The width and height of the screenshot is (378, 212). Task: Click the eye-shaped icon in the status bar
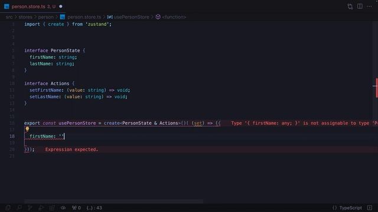(x=63, y=208)
